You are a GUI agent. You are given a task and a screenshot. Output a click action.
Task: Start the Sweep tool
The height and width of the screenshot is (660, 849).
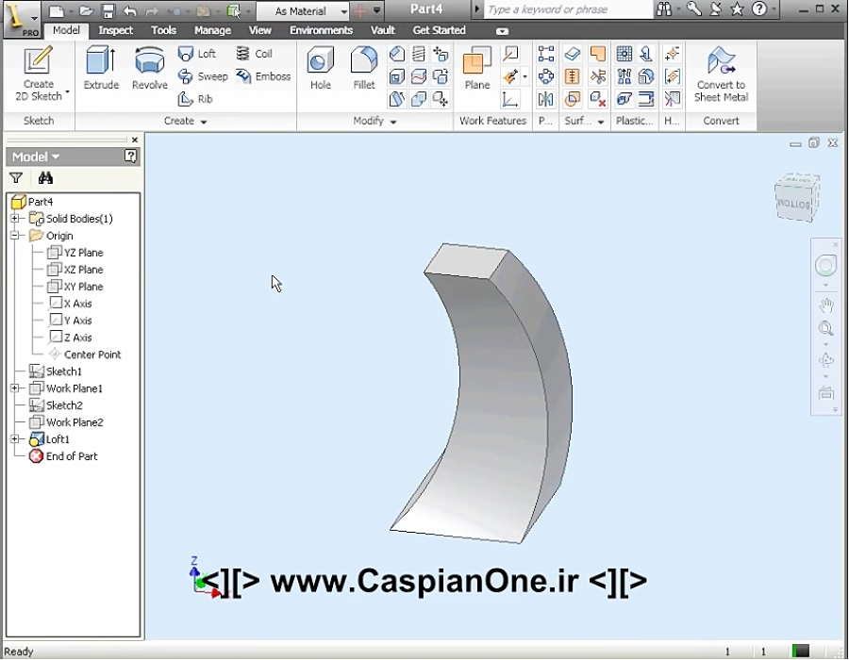click(x=203, y=76)
